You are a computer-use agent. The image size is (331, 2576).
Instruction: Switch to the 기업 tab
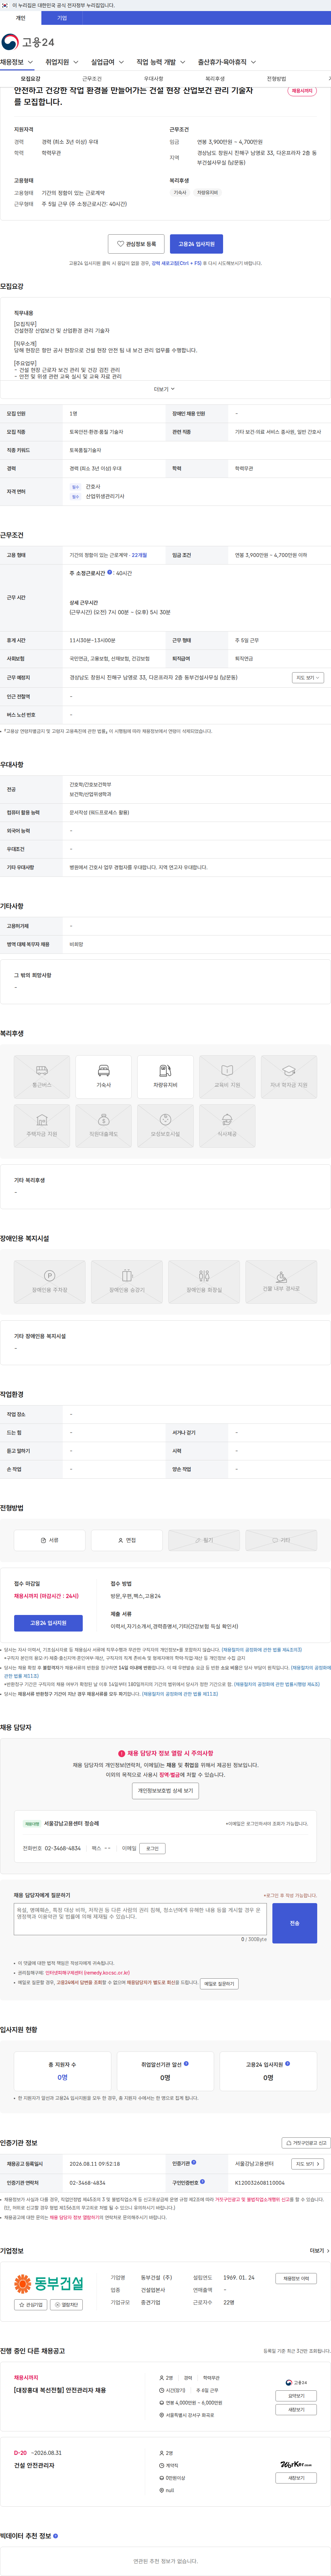click(62, 18)
